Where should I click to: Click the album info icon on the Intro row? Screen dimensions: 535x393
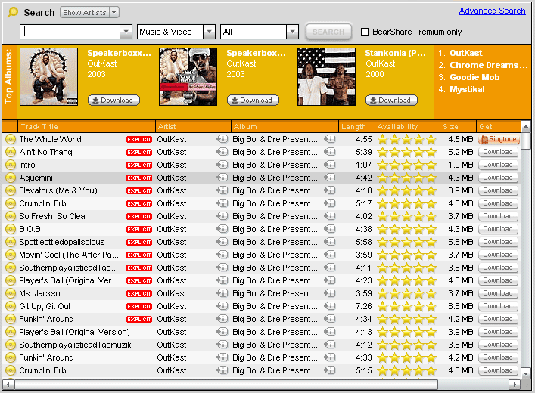click(x=330, y=165)
